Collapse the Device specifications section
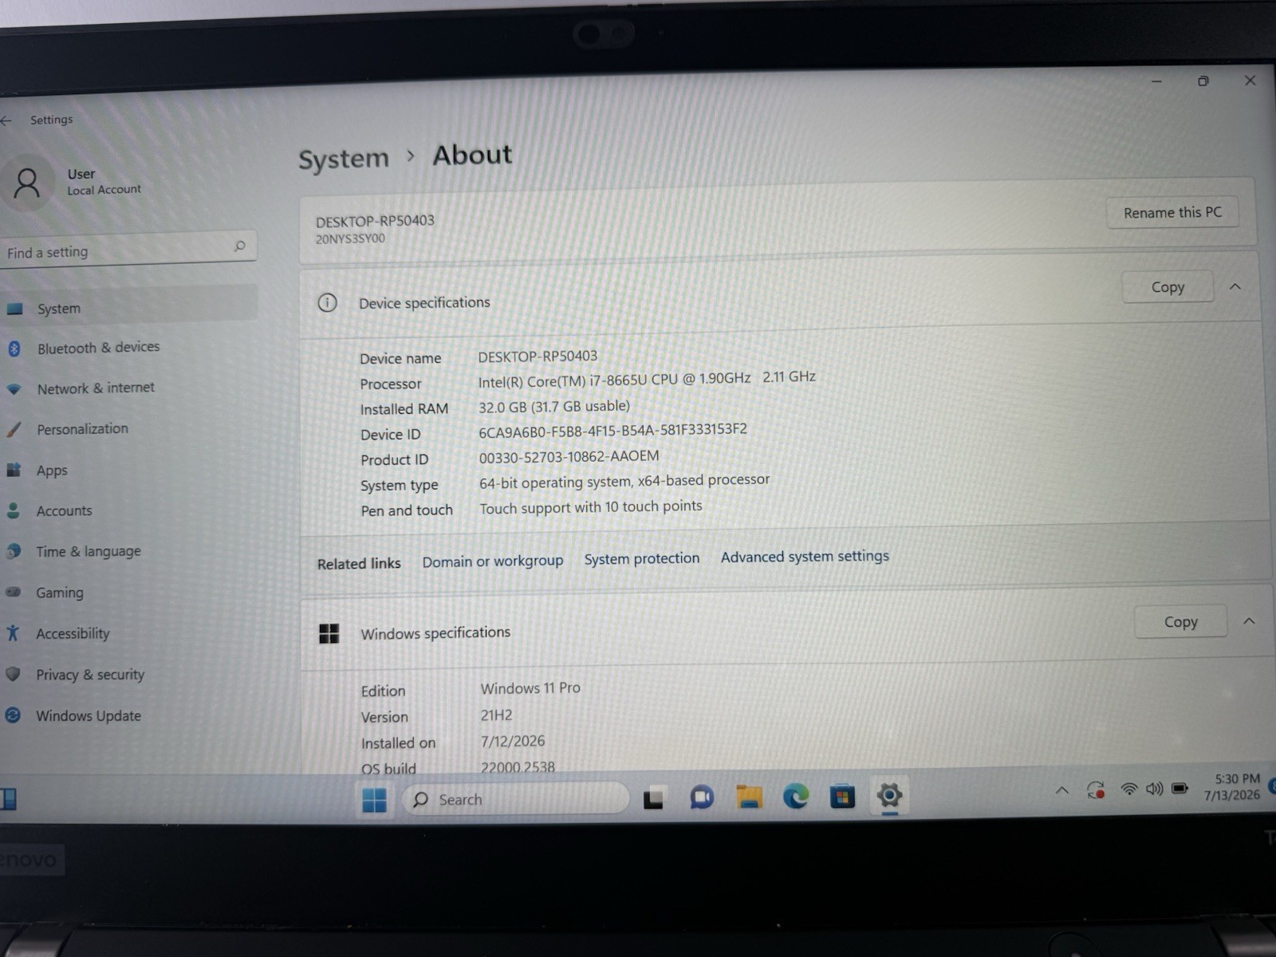Viewport: 1276px width, 957px height. (1235, 286)
